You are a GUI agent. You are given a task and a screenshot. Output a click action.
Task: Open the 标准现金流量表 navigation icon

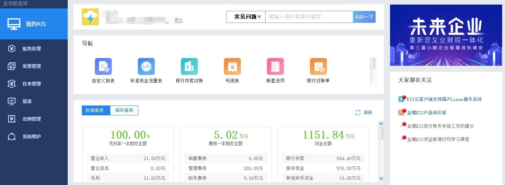point(146,66)
